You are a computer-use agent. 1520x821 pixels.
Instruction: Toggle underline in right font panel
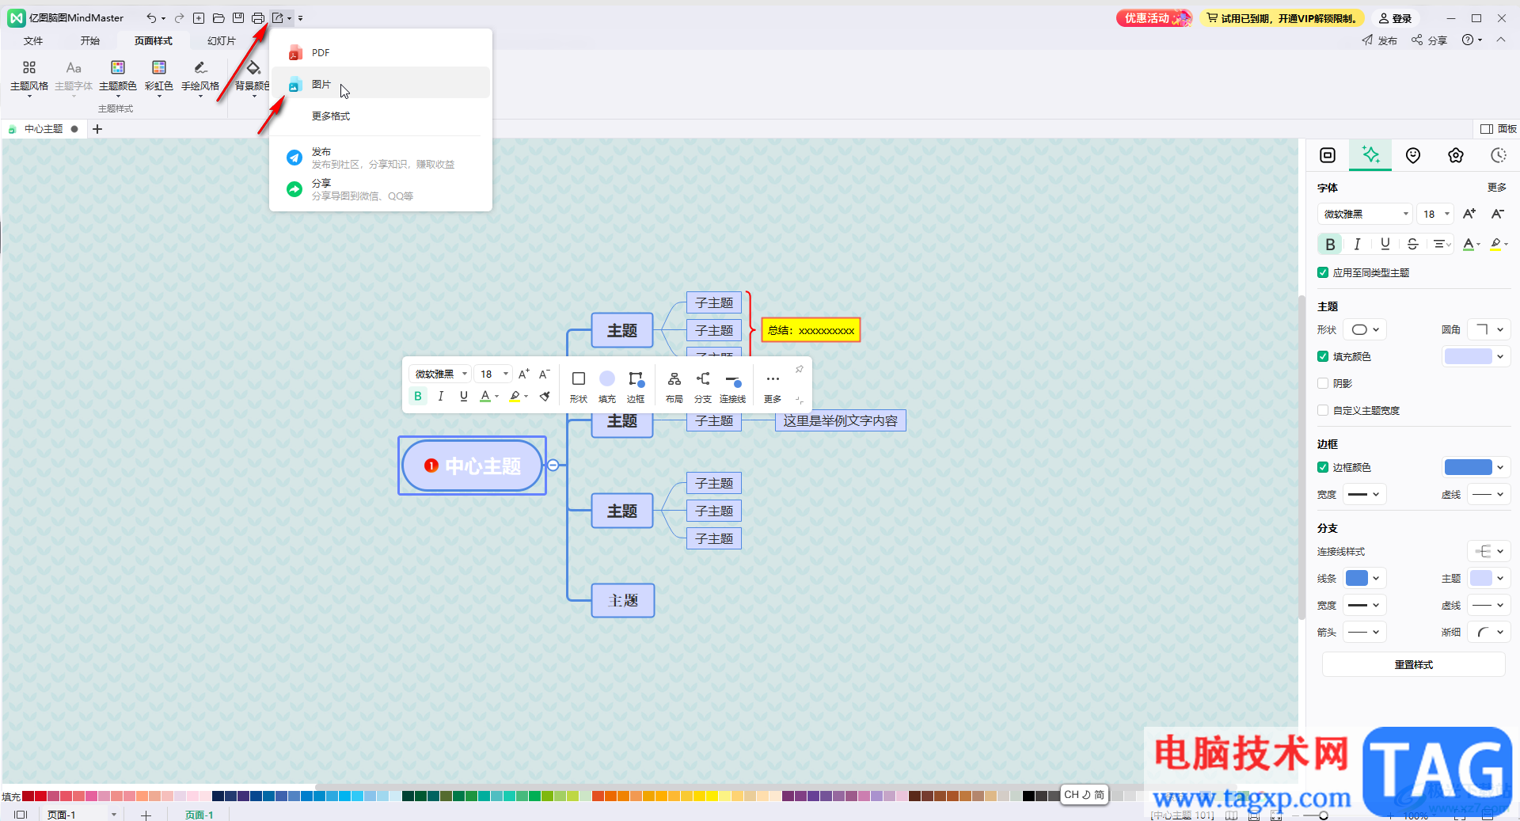(1385, 245)
